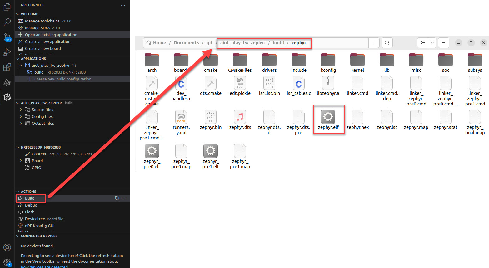Select the nRF Connect activity bar icon
The height and width of the screenshot is (268, 489).
(x=7, y=97)
